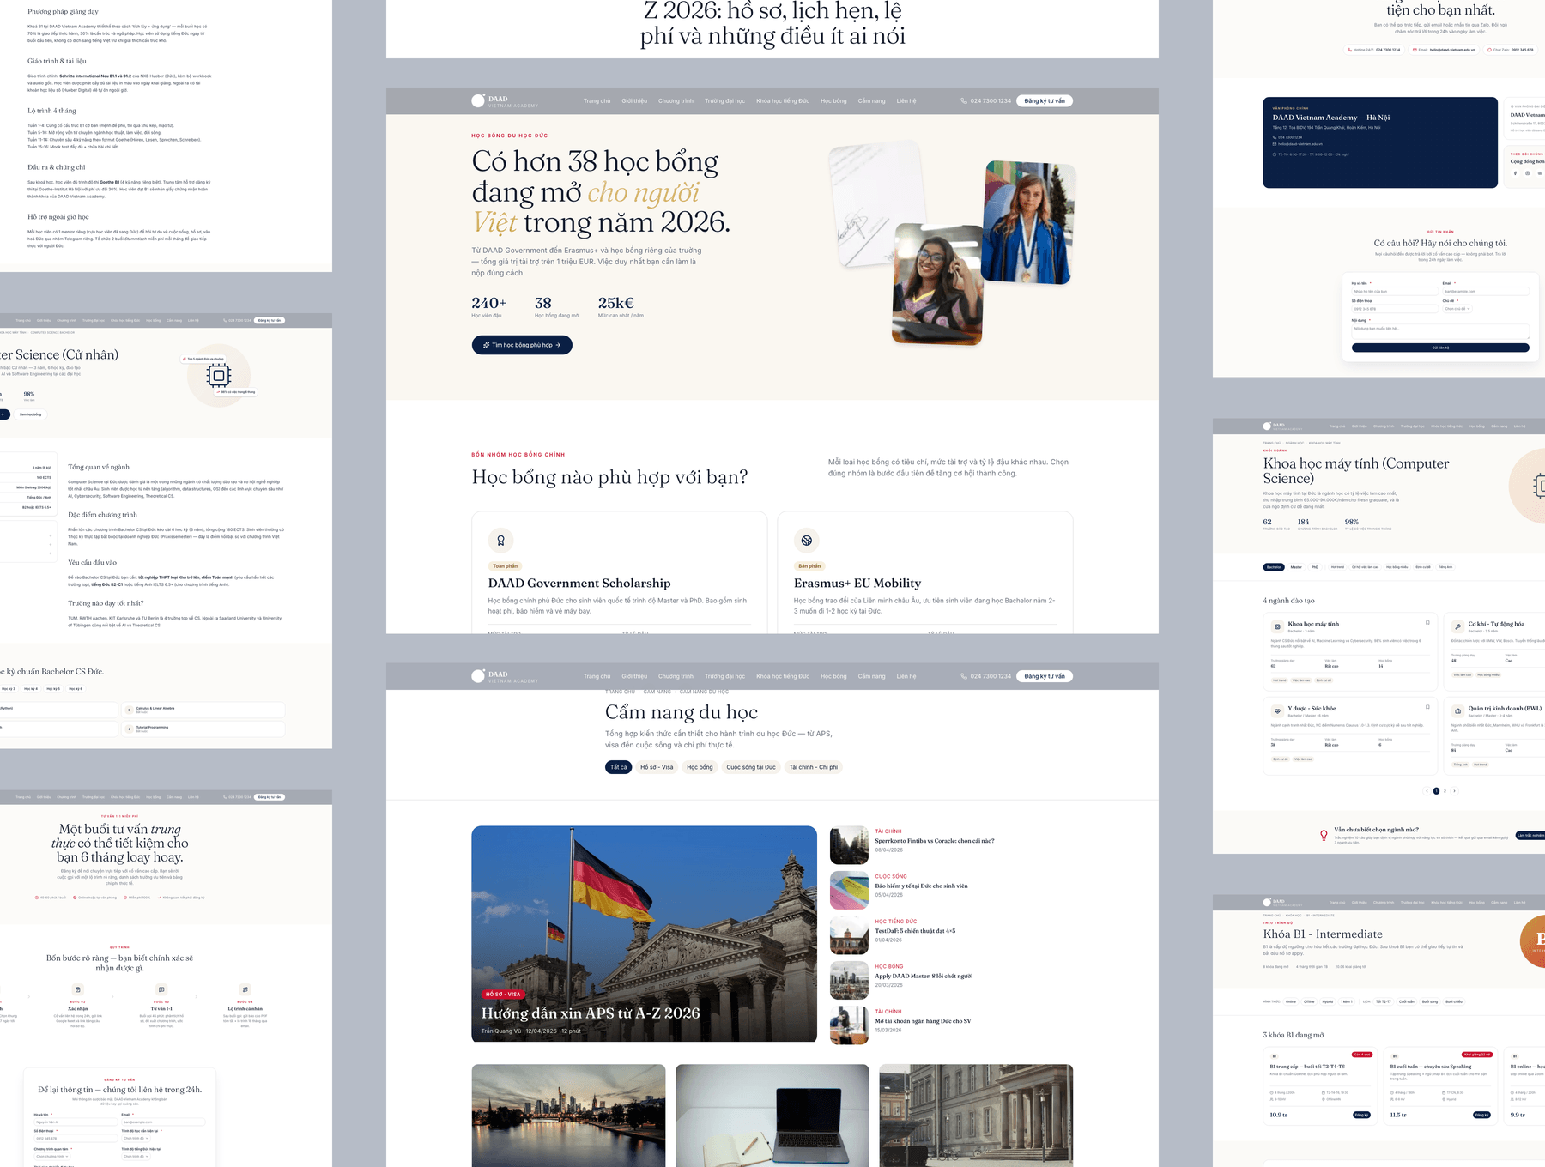Click the phone number 024 7300 1234 on the scholarship navbar
The width and height of the screenshot is (1545, 1167).
(991, 101)
